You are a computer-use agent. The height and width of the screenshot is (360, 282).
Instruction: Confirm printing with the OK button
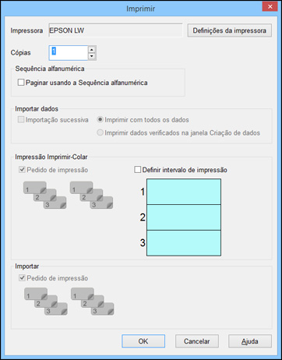coord(143,341)
